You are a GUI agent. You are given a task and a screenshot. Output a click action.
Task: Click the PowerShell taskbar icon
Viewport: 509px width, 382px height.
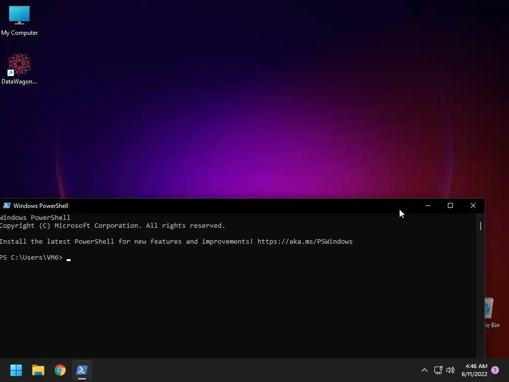(x=82, y=370)
